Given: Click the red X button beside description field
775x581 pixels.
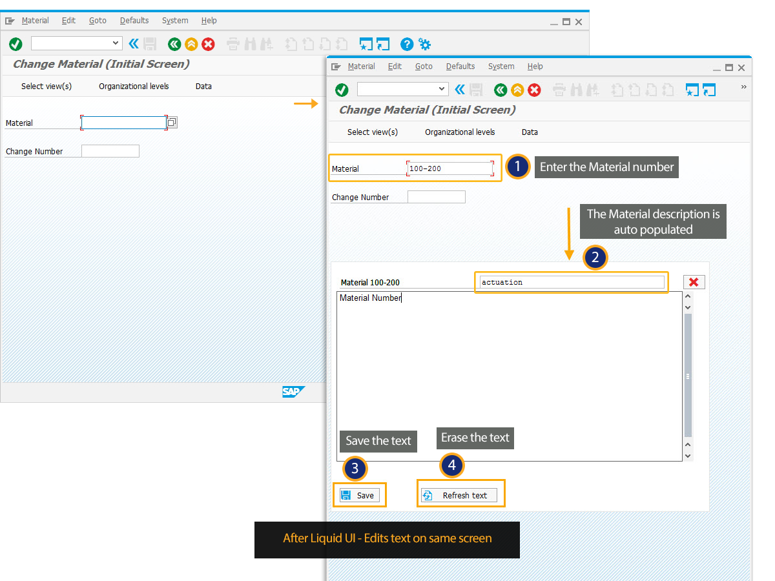Looking at the screenshot, I should tap(694, 282).
